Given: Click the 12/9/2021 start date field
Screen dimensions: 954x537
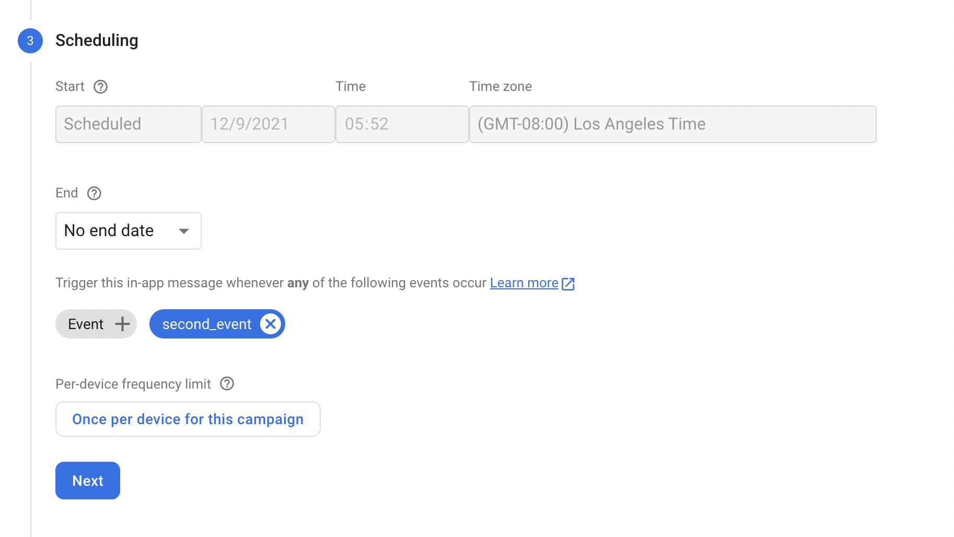Looking at the screenshot, I should pos(268,124).
